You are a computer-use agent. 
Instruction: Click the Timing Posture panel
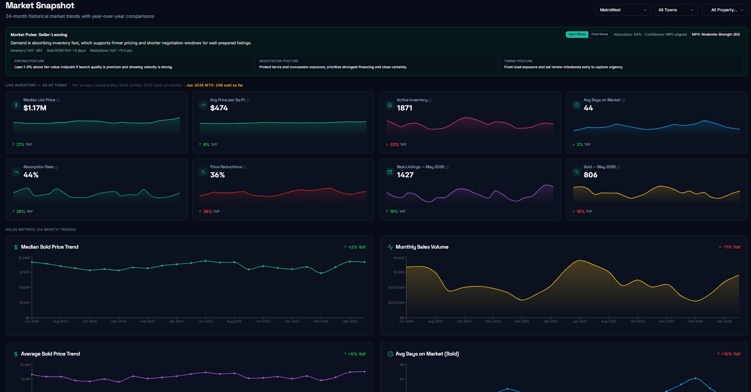(621, 64)
